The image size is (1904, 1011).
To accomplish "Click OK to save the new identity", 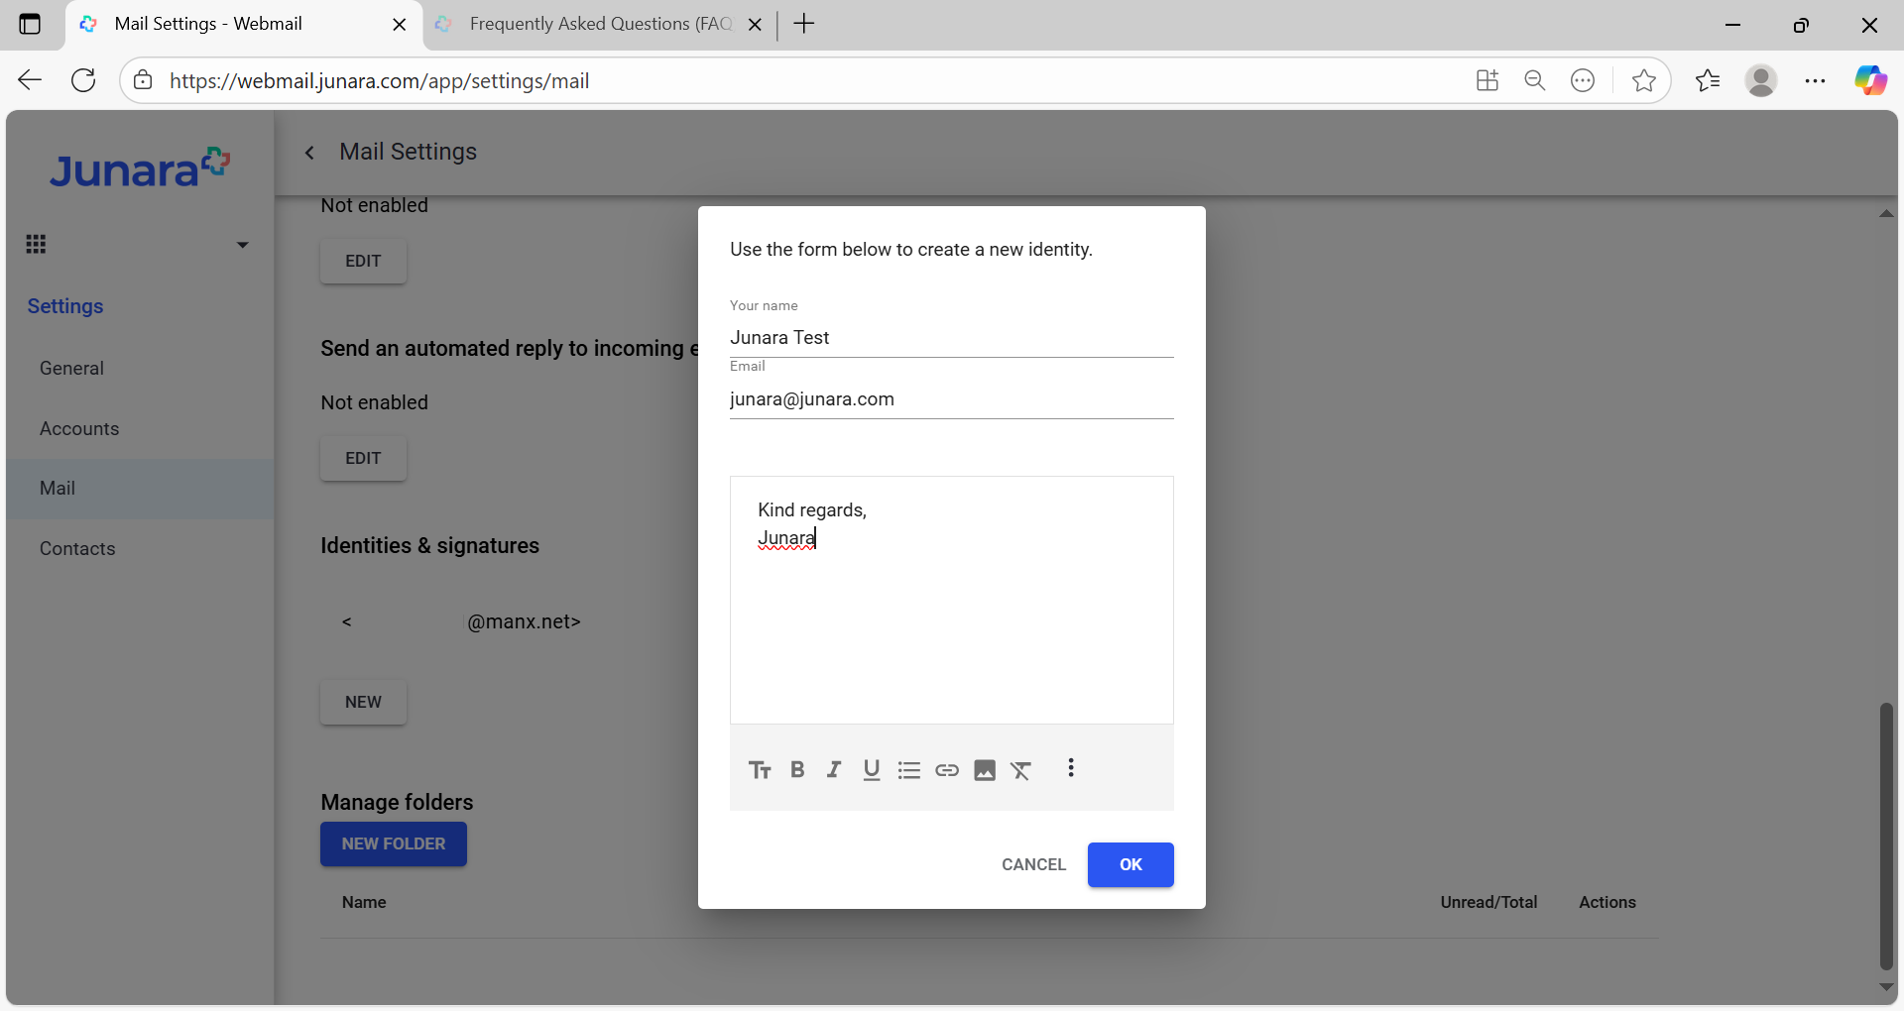I will tap(1130, 864).
